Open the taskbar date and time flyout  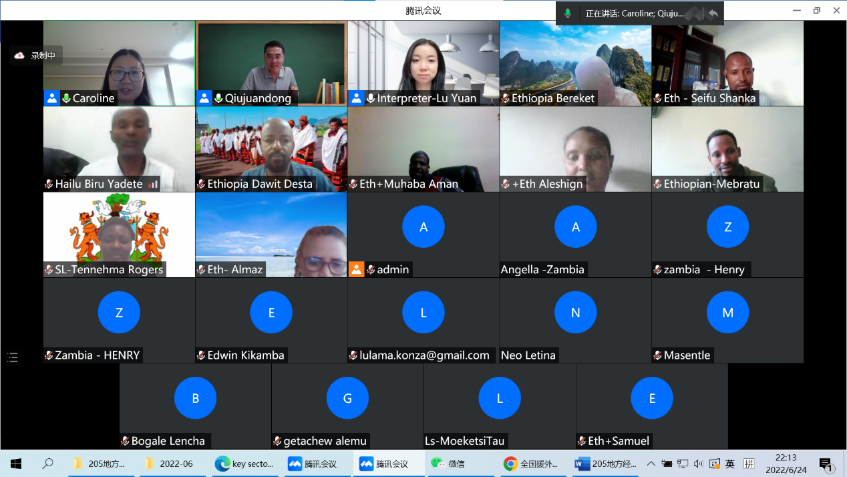tap(785, 464)
